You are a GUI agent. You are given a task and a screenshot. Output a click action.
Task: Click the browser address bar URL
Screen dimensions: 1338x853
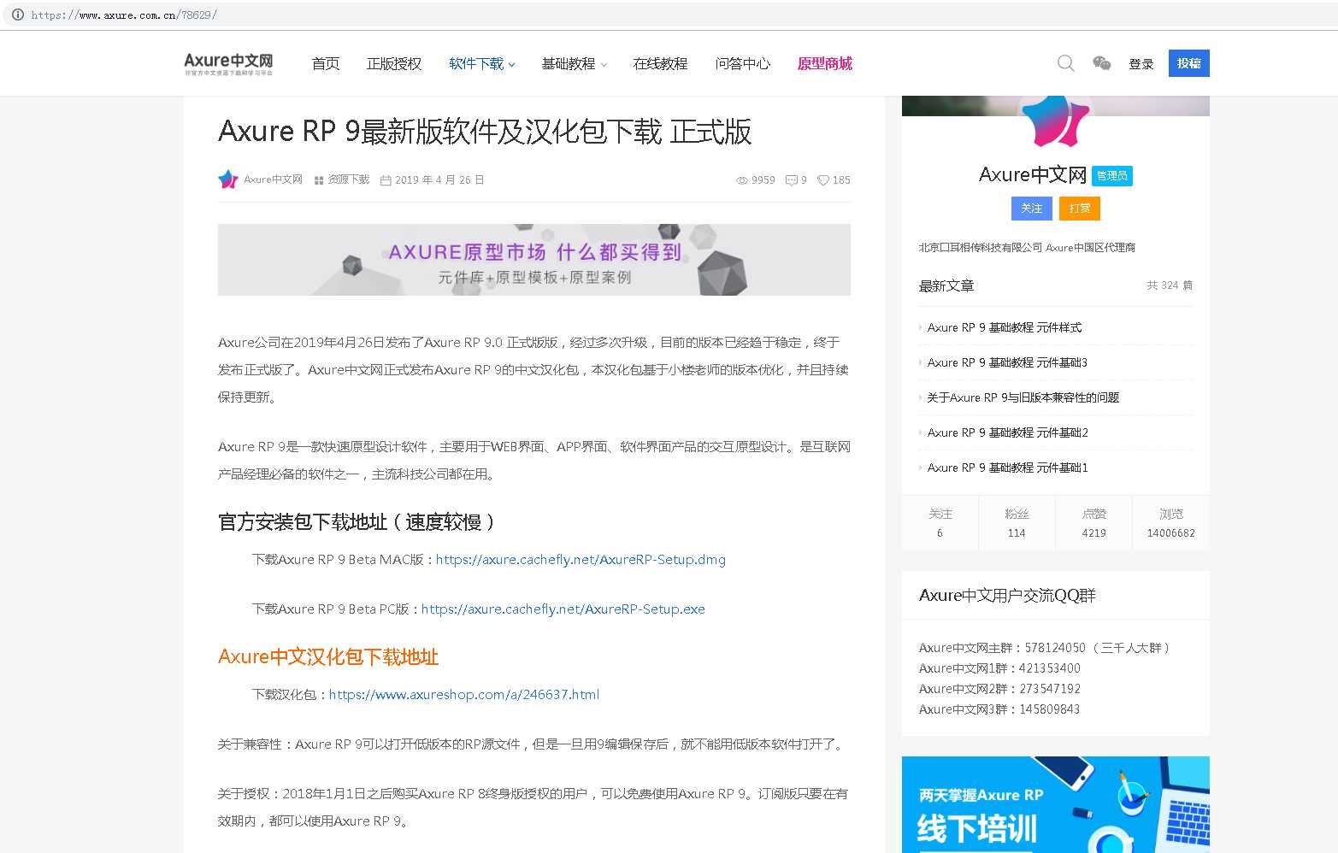point(124,15)
